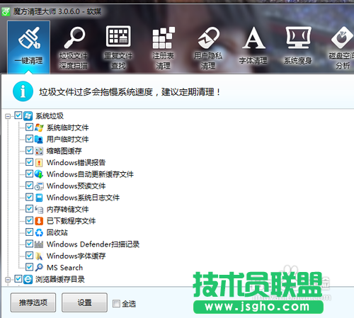This screenshot has height=318, width=354.
Task: Click the 系统临时文件 flag icon
Action: click(x=39, y=127)
